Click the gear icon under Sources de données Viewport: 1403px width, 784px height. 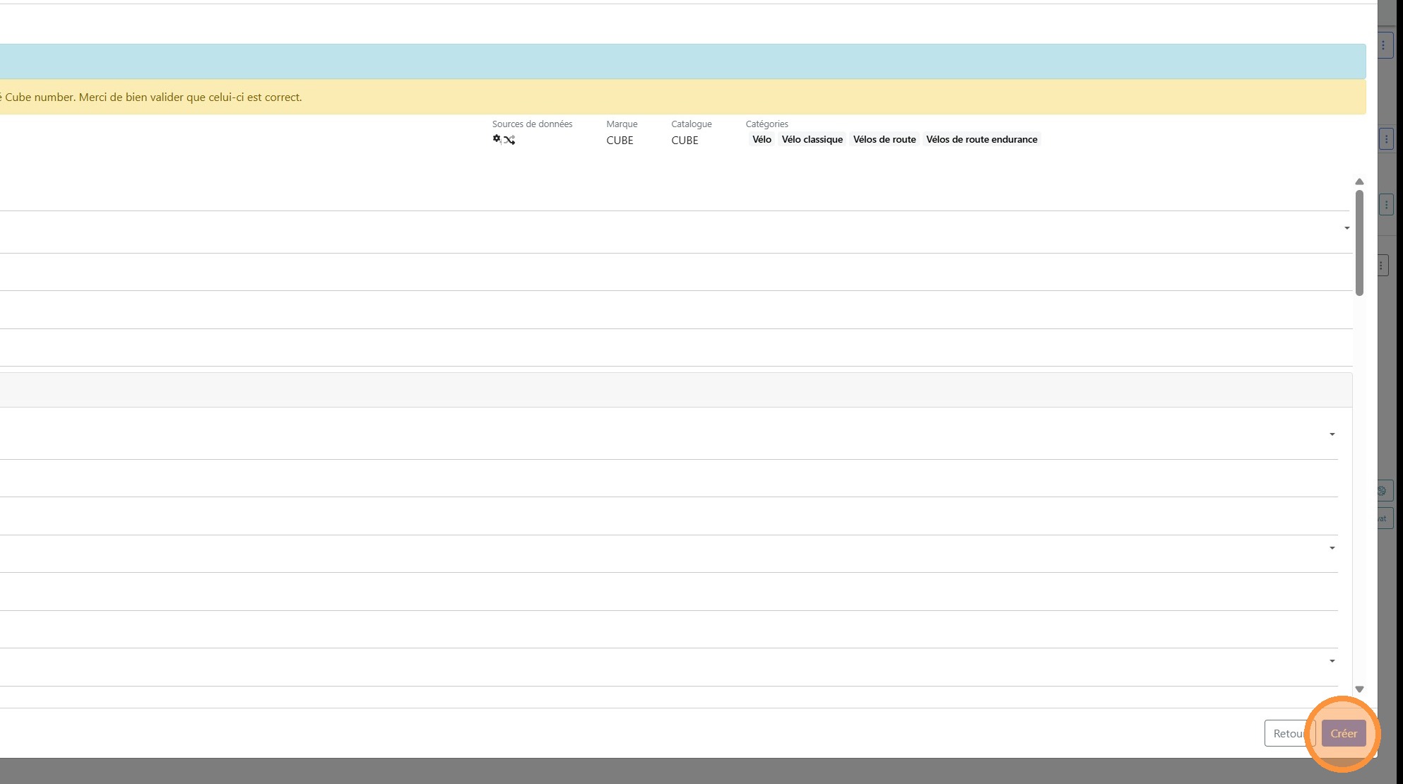[x=497, y=138]
